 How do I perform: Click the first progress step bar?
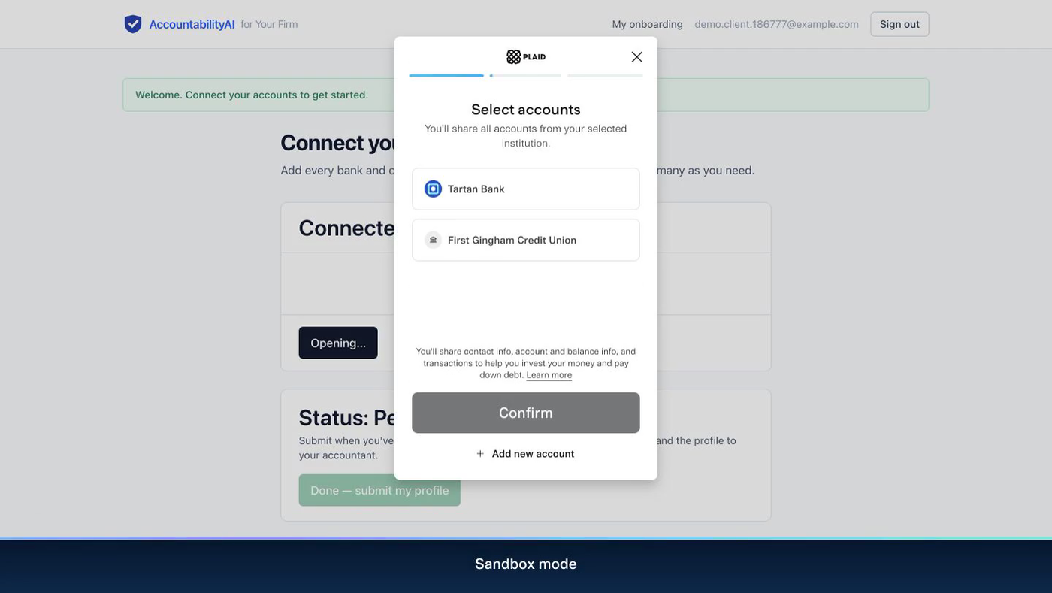point(446,76)
